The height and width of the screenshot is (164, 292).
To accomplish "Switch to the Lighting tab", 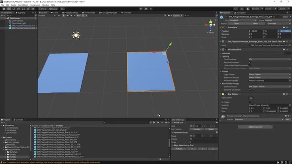I will (x=21, y=13).
